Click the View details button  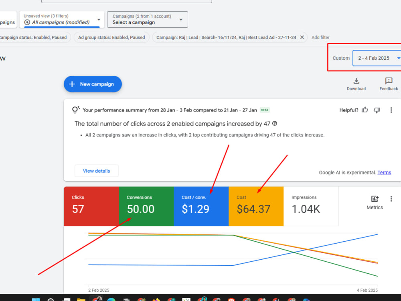(96, 171)
